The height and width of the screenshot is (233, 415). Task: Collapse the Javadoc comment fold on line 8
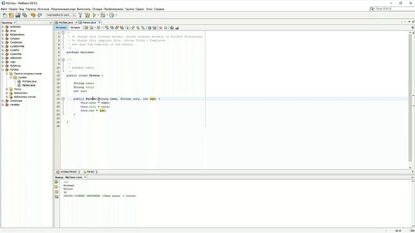pyautogui.click(x=63, y=60)
